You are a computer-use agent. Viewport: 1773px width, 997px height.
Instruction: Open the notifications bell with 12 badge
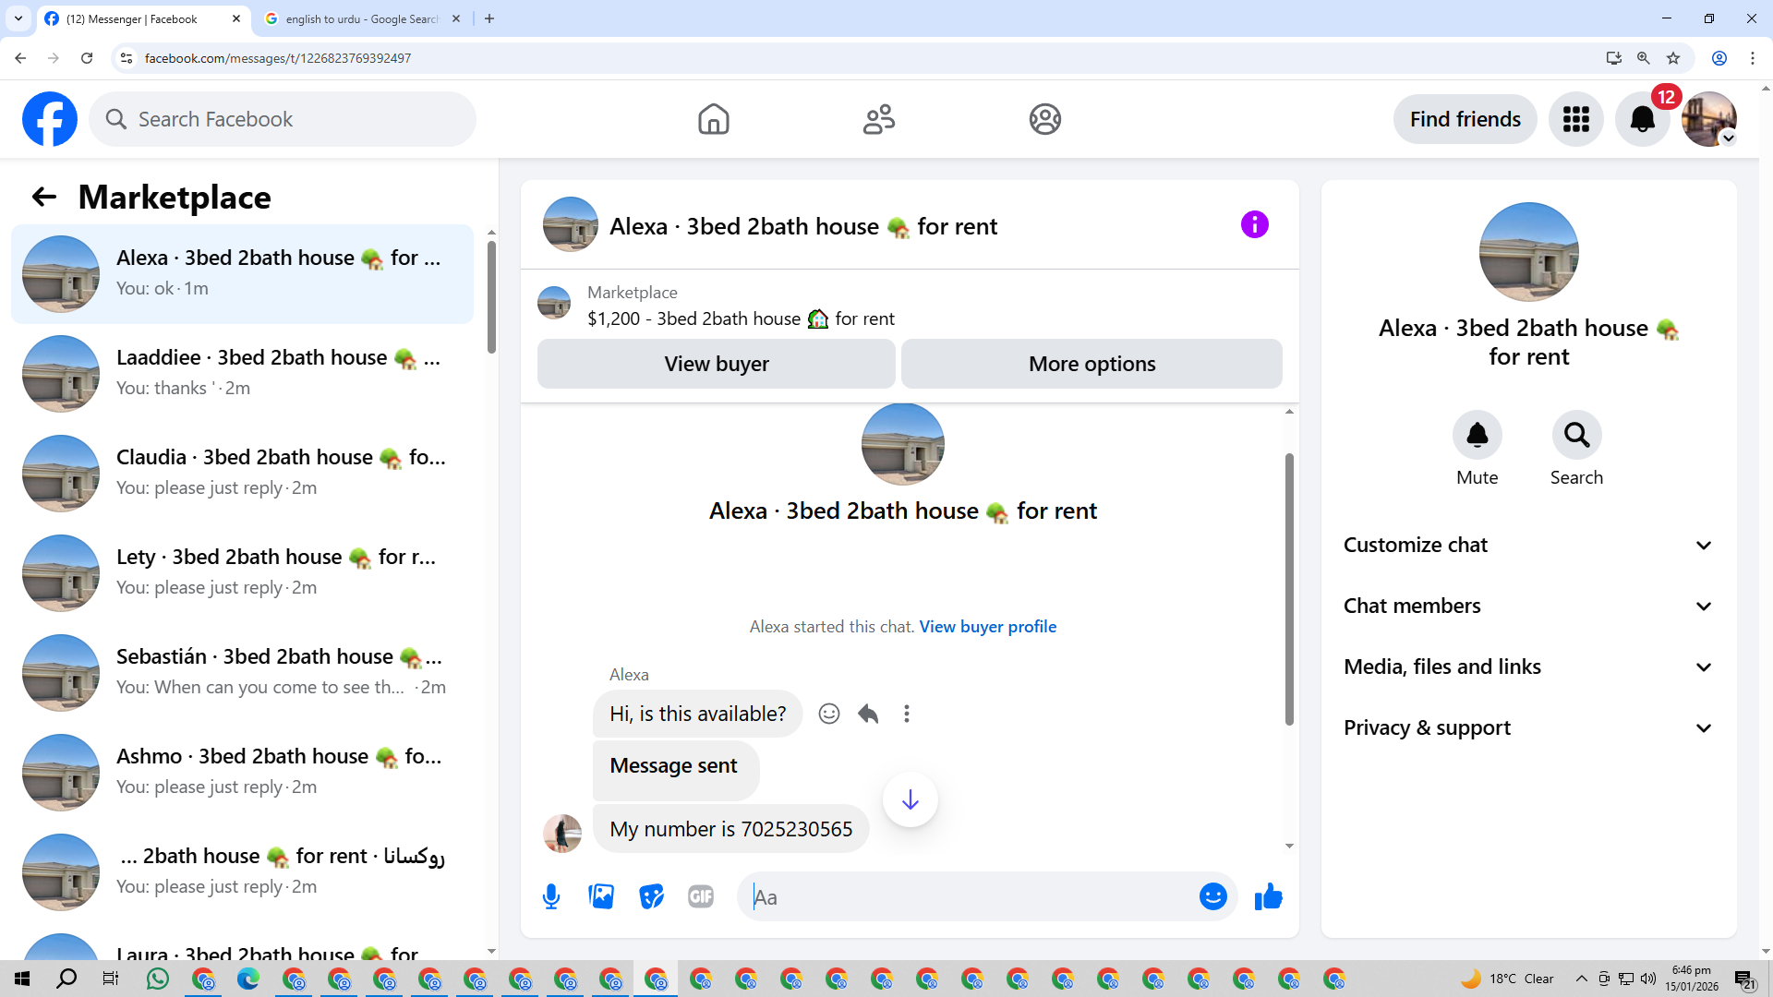1643,119
